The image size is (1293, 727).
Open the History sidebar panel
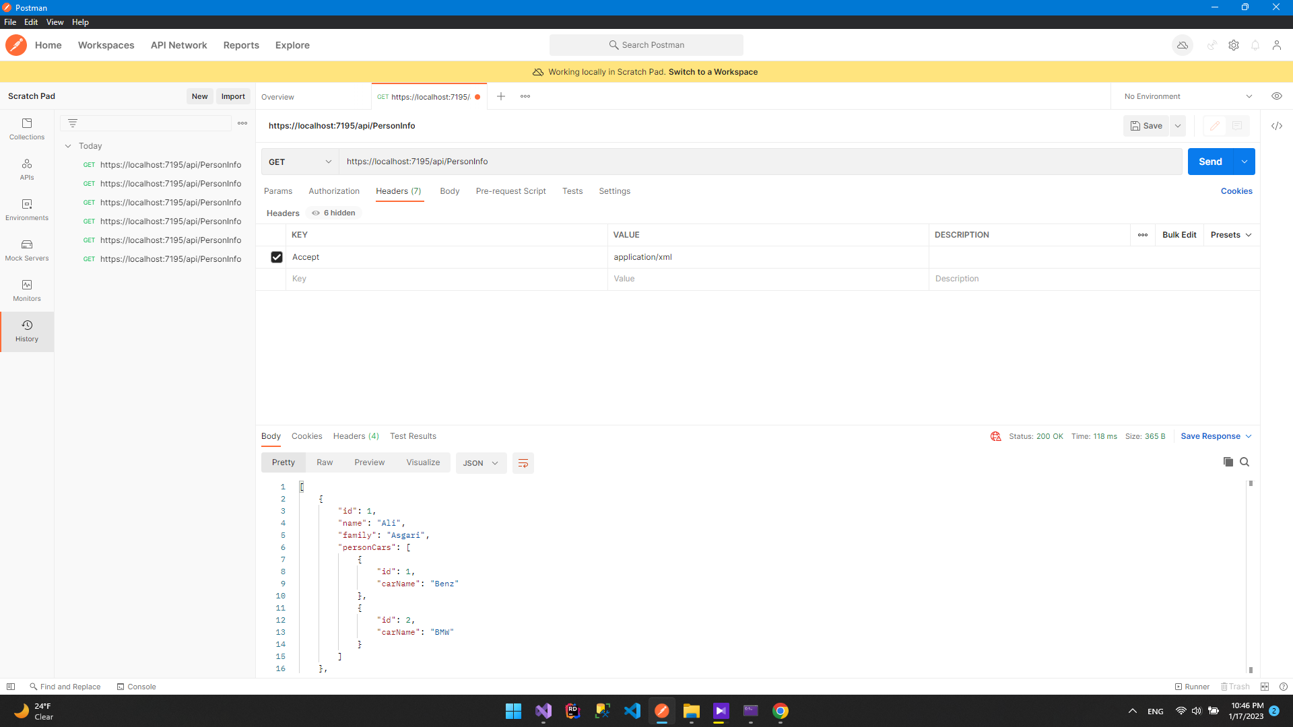click(27, 331)
